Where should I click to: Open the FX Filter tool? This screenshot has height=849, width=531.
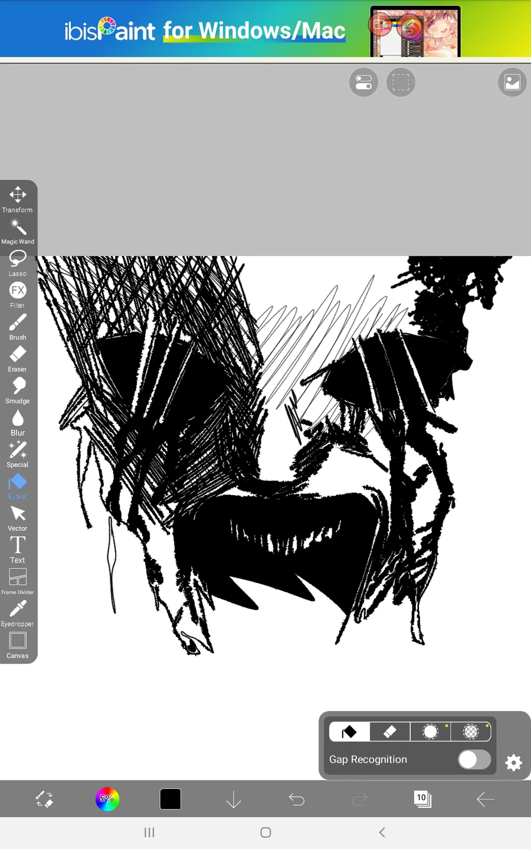point(18,295)
